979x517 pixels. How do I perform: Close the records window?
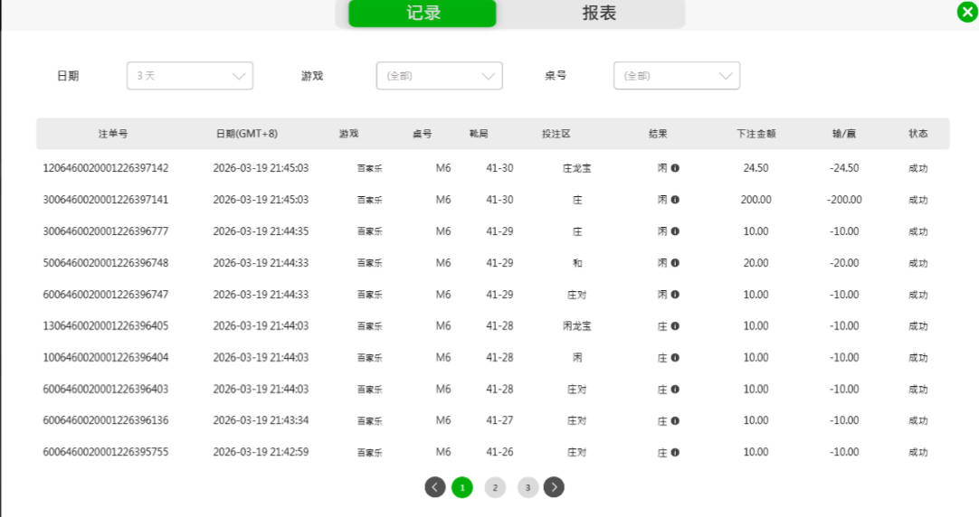click(x=967, y=13)
